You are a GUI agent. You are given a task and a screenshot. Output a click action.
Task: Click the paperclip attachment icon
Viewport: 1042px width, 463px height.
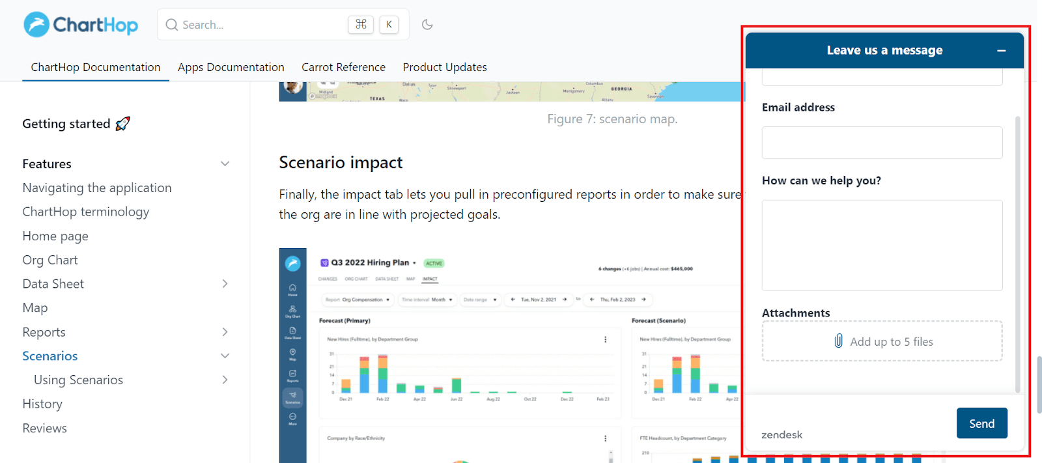click(839, 341)
